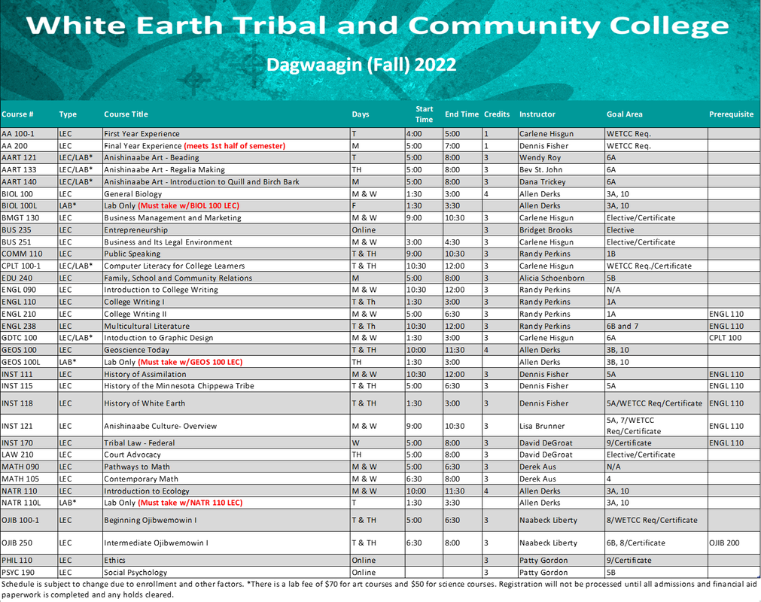
Task: Click the 'COMM 110' course number
Action: tap(22, 254)
